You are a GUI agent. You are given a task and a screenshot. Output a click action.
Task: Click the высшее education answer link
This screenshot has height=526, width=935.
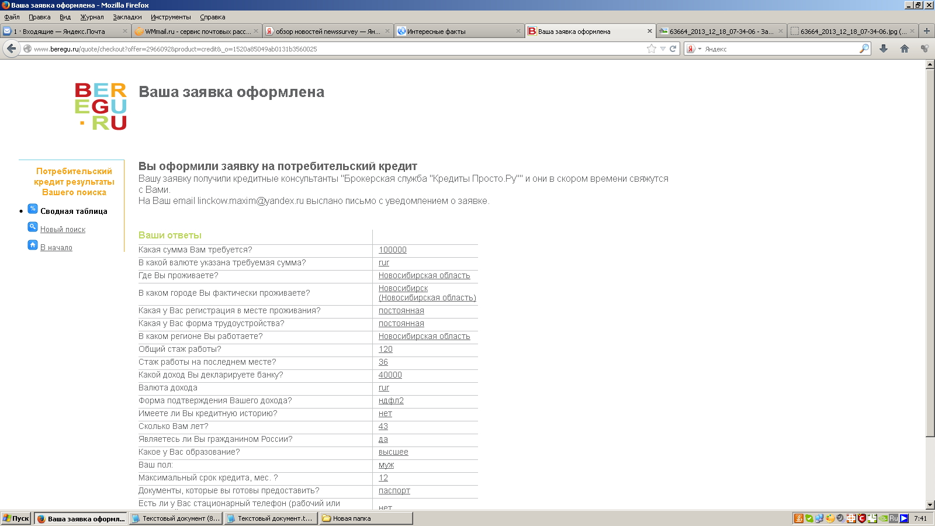point(393,452)
